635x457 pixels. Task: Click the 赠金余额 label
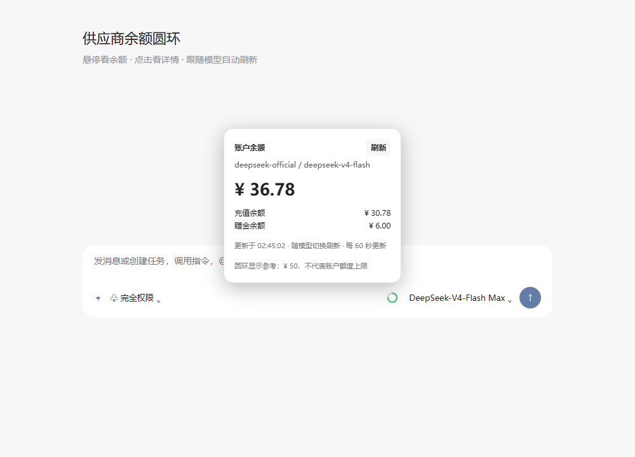click(250, 226)
